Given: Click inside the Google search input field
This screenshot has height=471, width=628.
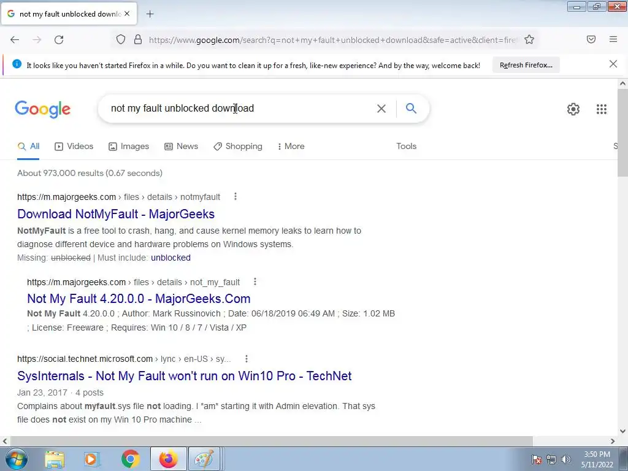Looking at the screenshot, I should [240, 108].
